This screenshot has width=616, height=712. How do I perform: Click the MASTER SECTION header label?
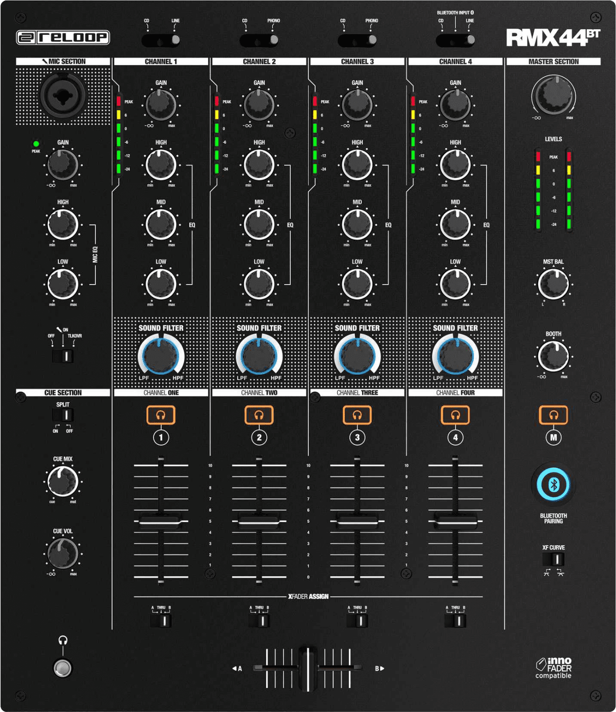[554, 61]
